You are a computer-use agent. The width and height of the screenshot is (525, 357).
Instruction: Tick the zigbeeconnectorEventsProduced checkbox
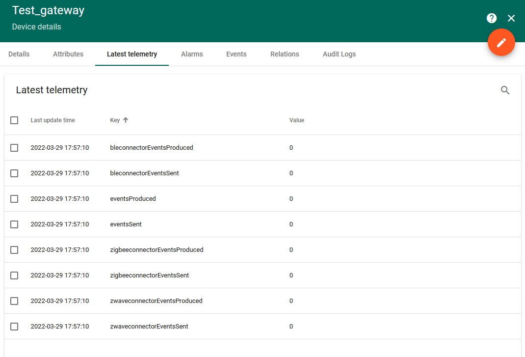coord(14,250)
